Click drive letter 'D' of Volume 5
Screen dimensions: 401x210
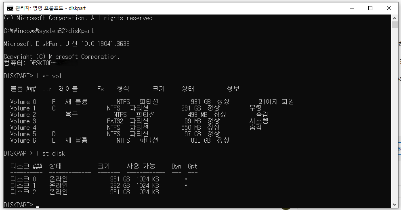[54, 134]
